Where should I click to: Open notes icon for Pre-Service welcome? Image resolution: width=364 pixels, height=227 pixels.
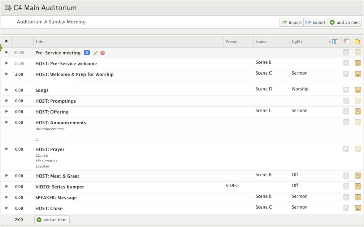pos(358,63)
